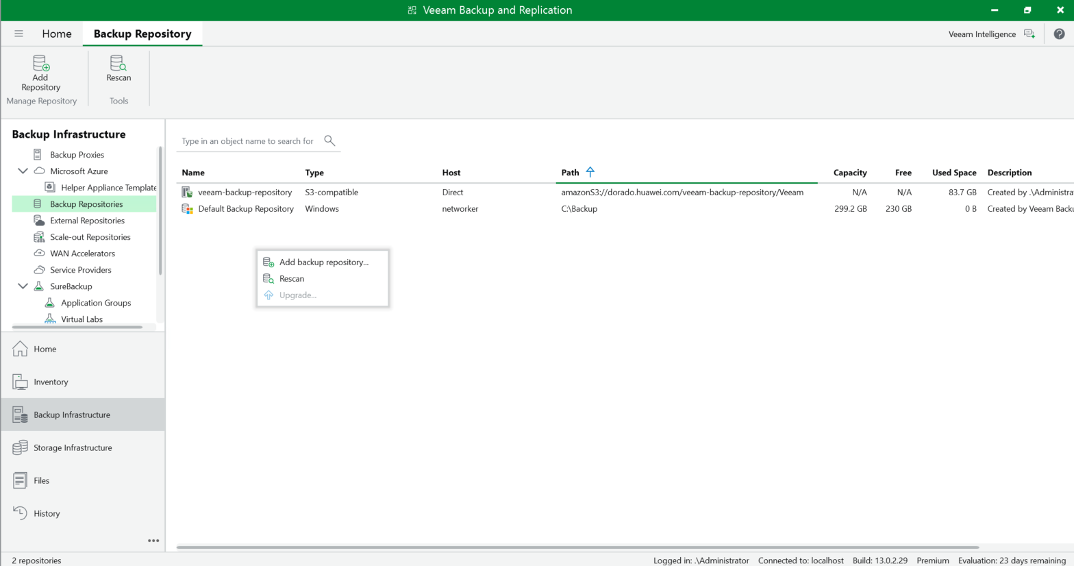Image resolution: width=1074 pixels, height=566 pixels.
Task: Open the Storage Infrastructure navigation view
Action: coord(83,447)
